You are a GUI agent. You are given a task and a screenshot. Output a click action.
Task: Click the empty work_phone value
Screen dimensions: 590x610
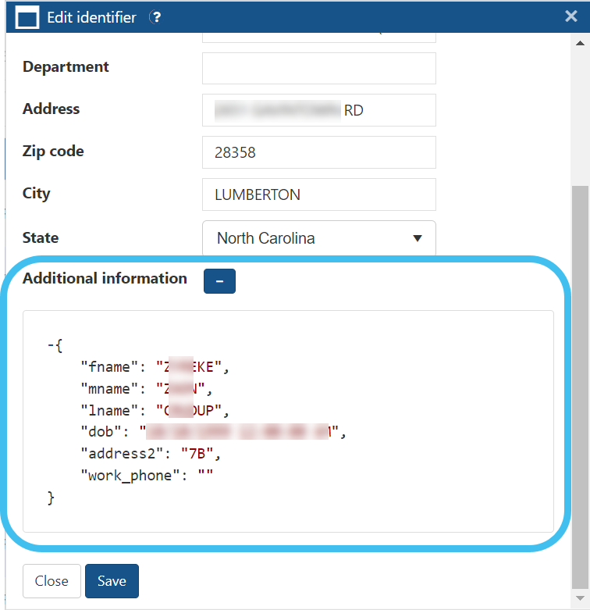204,475
